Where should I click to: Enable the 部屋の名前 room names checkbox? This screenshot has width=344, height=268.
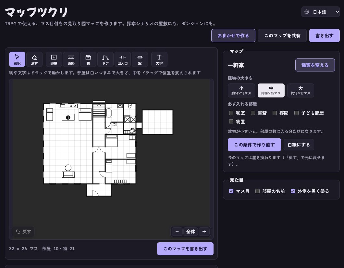(257, 191)
